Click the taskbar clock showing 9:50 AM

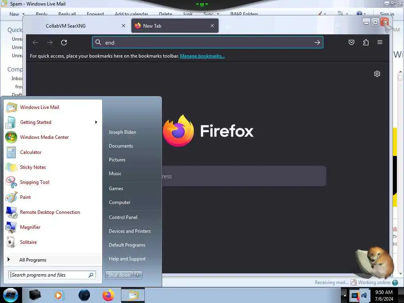point(384,295)
